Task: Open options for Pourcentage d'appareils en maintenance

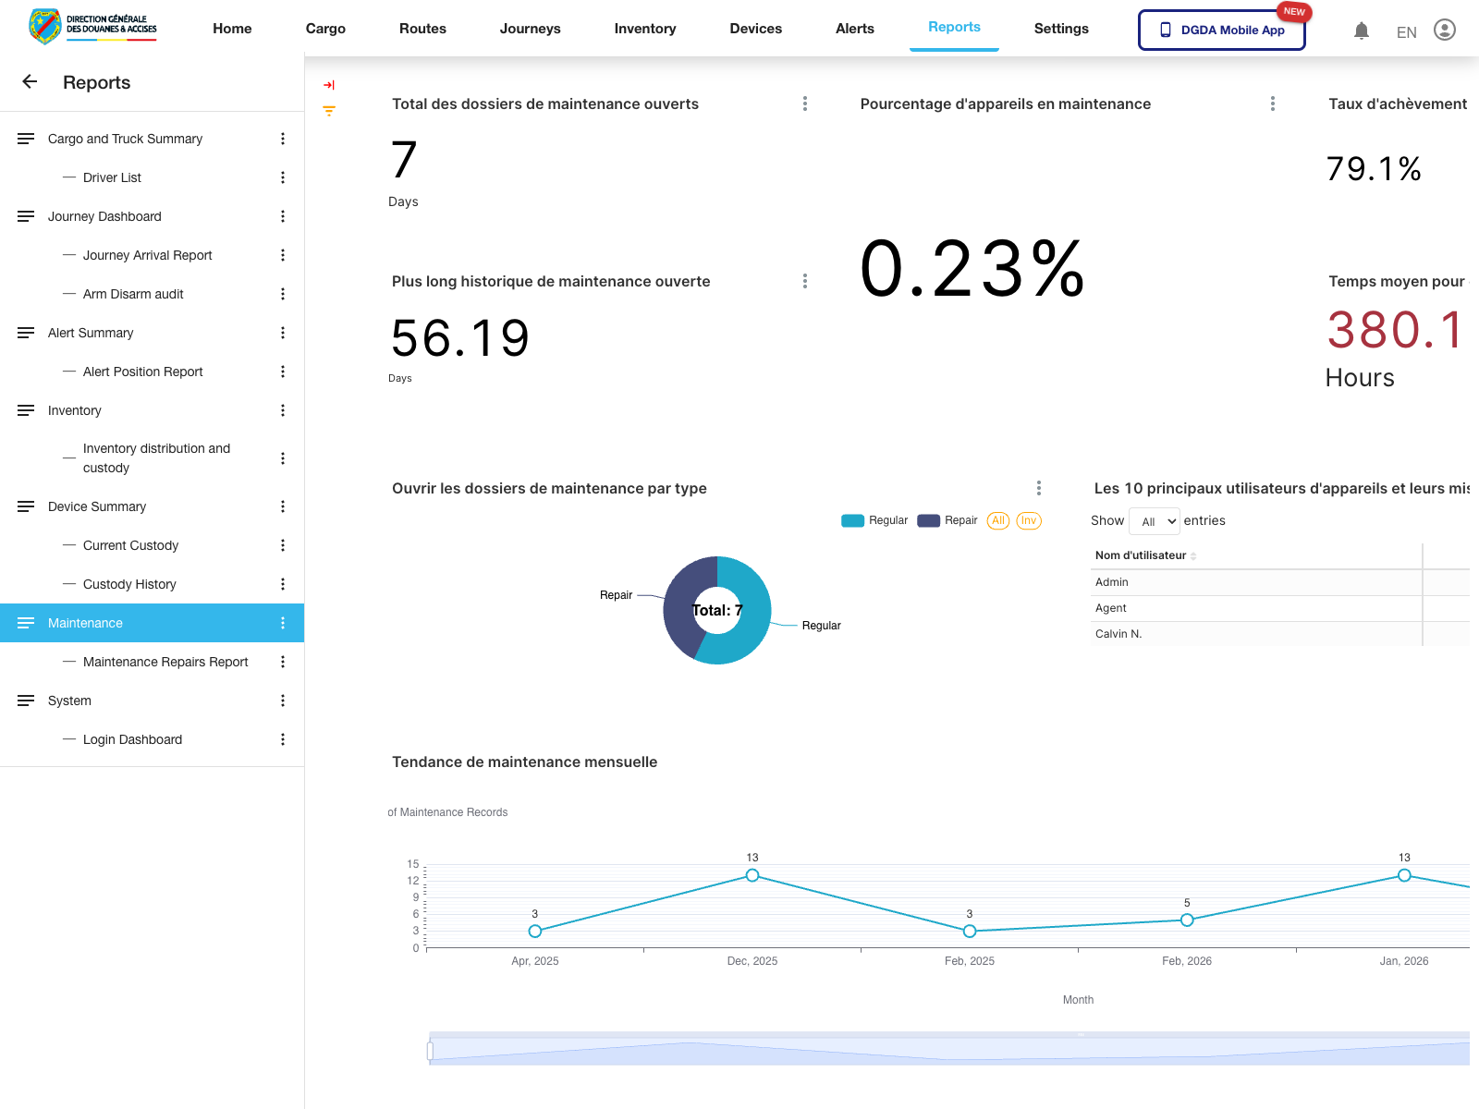Action: tap(1273, 104)
